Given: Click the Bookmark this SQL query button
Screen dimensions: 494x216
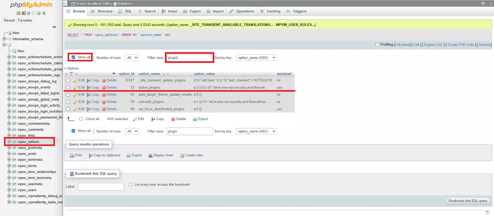Looking at the screenshot, I should (468, 201).
